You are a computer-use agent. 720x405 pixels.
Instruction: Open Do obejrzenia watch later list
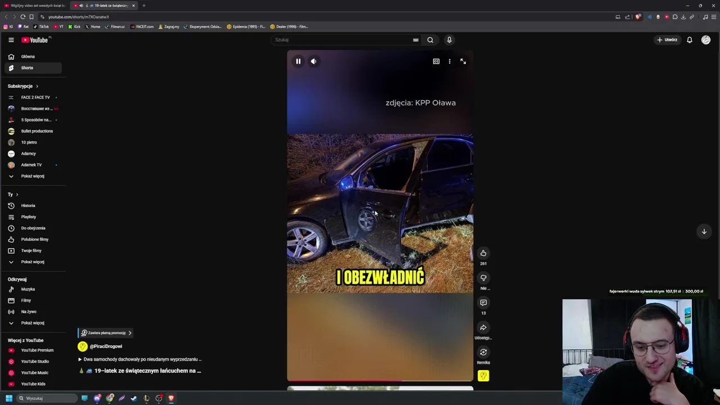(x=33, y=228)
